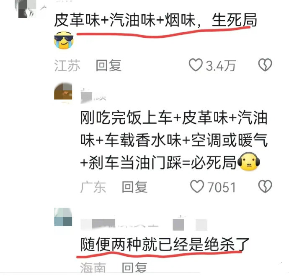Tap the 3.4万 like count
289x276 pixels.
pyautogui.click(x=221, y=66)
